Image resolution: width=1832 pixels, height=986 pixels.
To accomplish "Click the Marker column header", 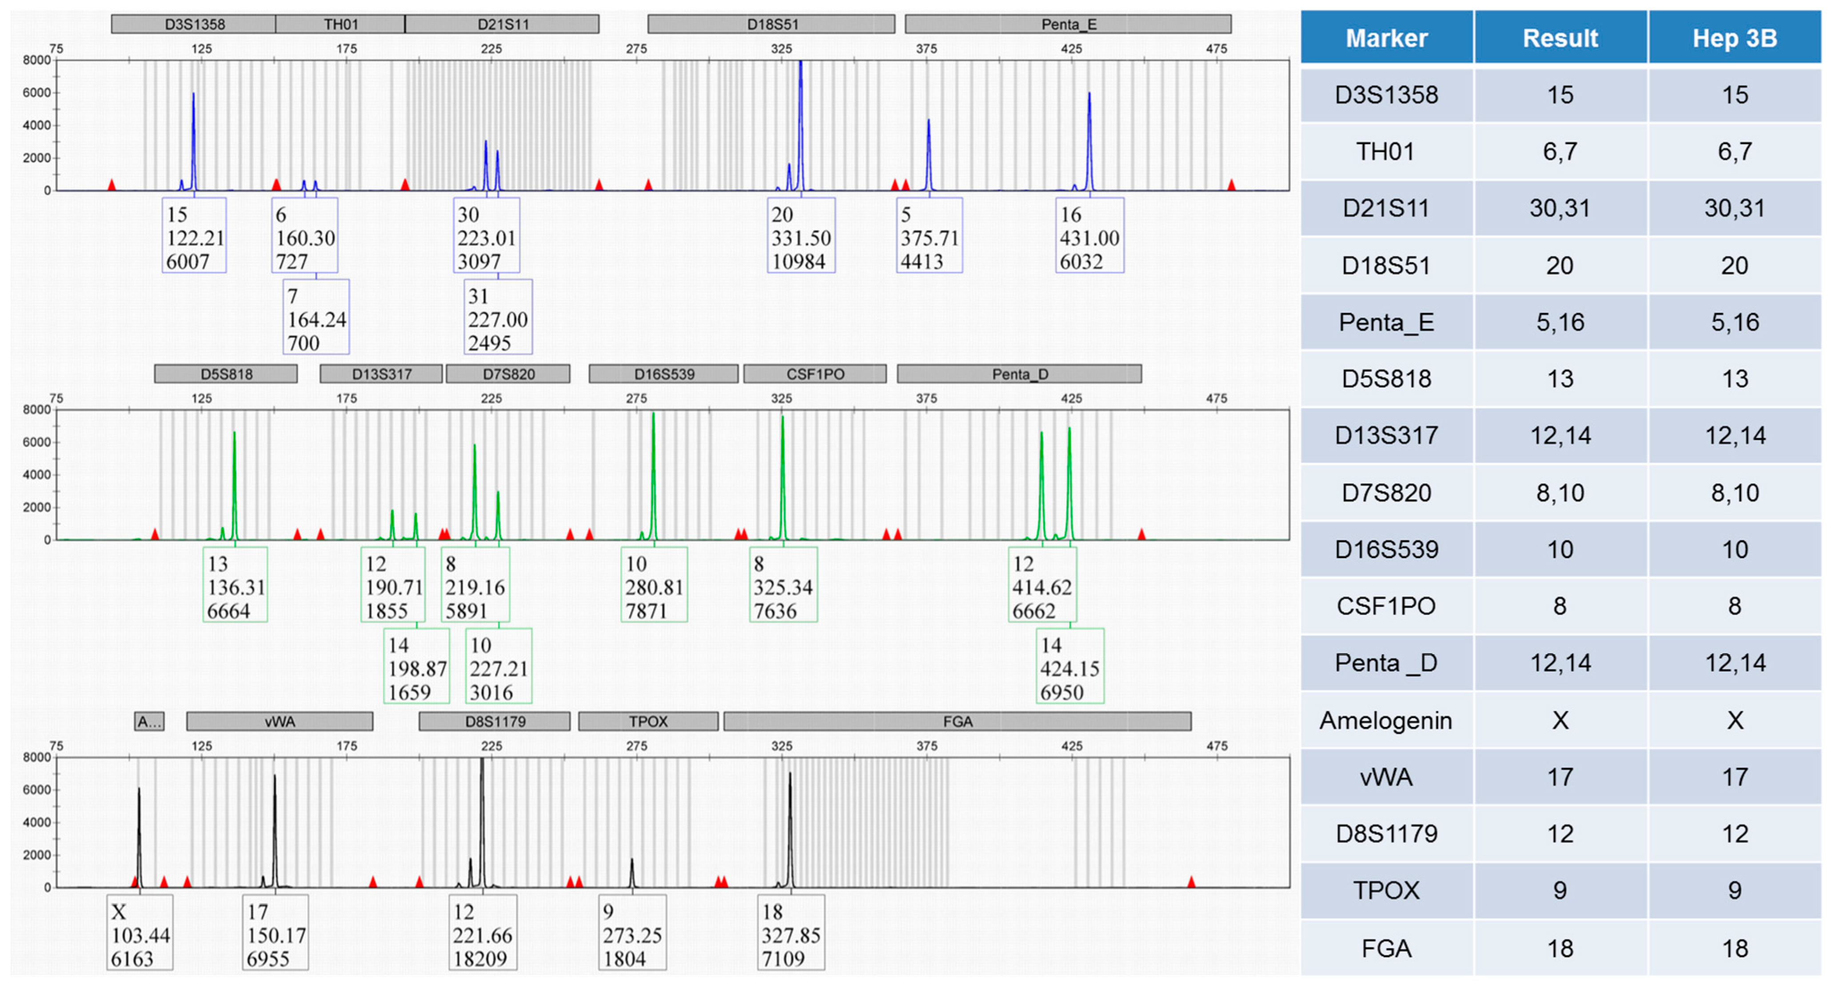I will point(1386,38).
